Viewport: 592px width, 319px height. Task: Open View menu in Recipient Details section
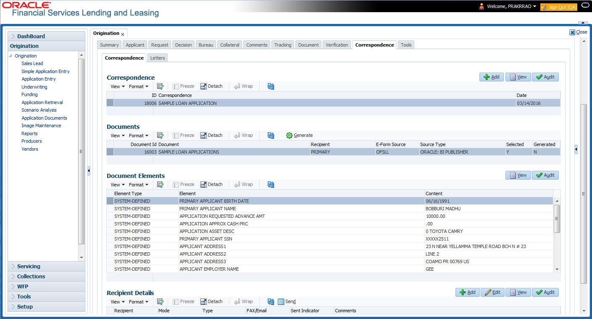[x=117, y=302]
